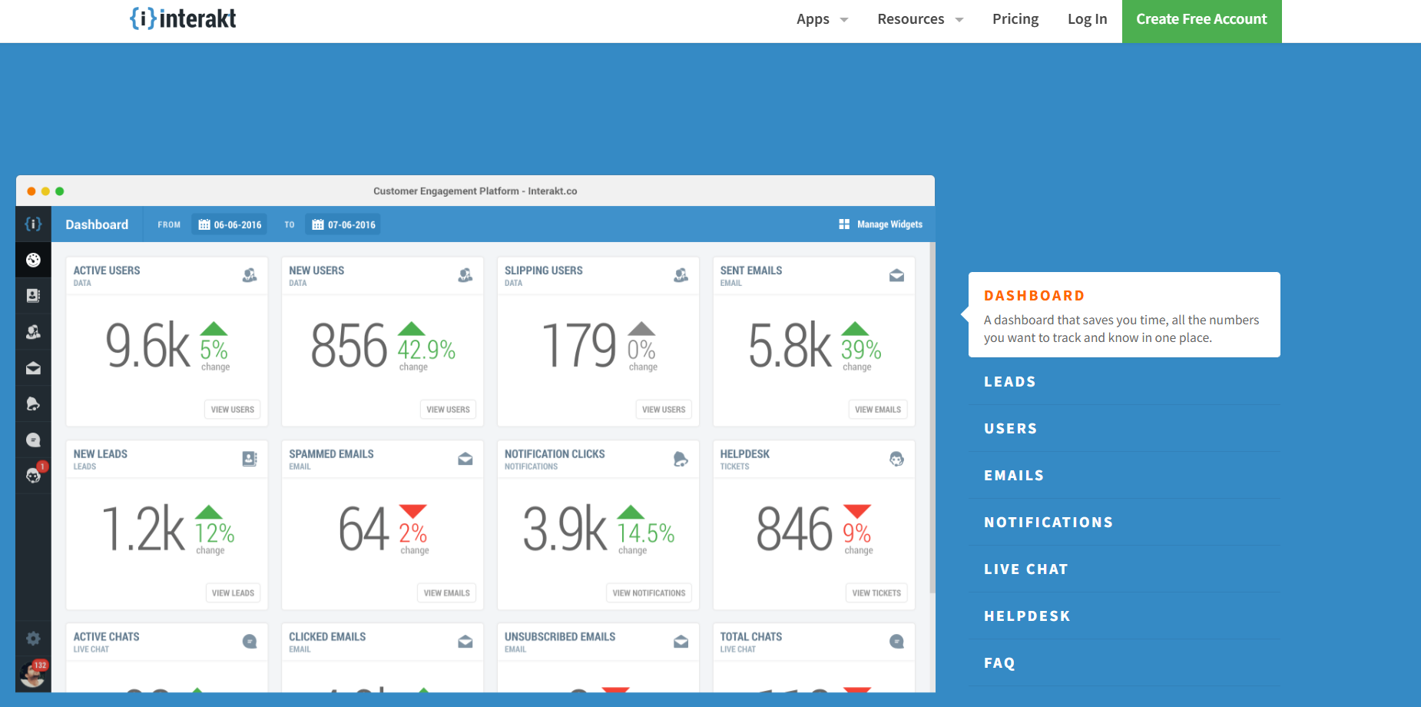
Task: Select the USERS feature tab
Action: [1010, 429]
